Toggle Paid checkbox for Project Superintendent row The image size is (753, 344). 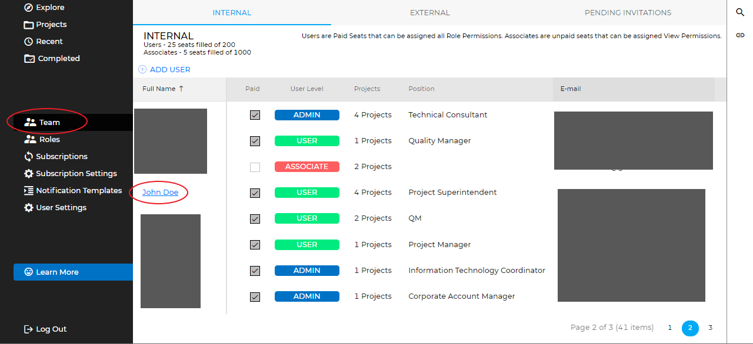255,193
